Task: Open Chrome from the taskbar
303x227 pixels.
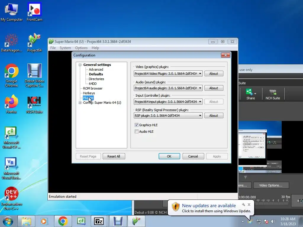Action: pos(63,221)
